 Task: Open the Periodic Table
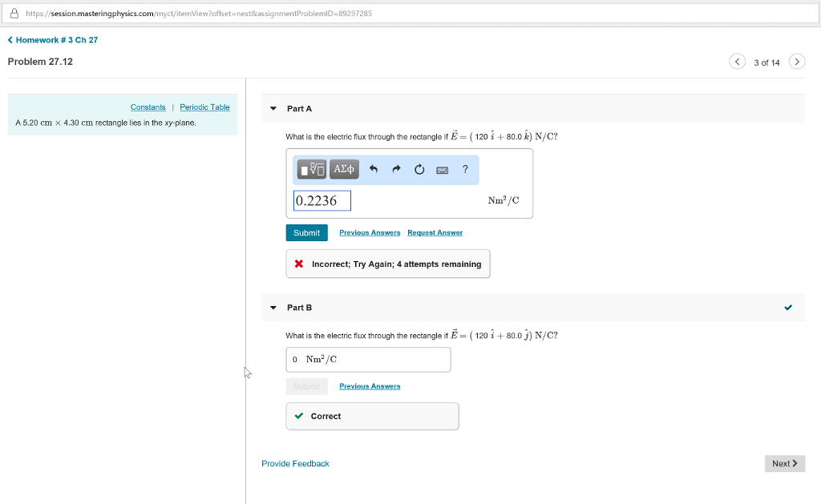(x=206, y=107)
